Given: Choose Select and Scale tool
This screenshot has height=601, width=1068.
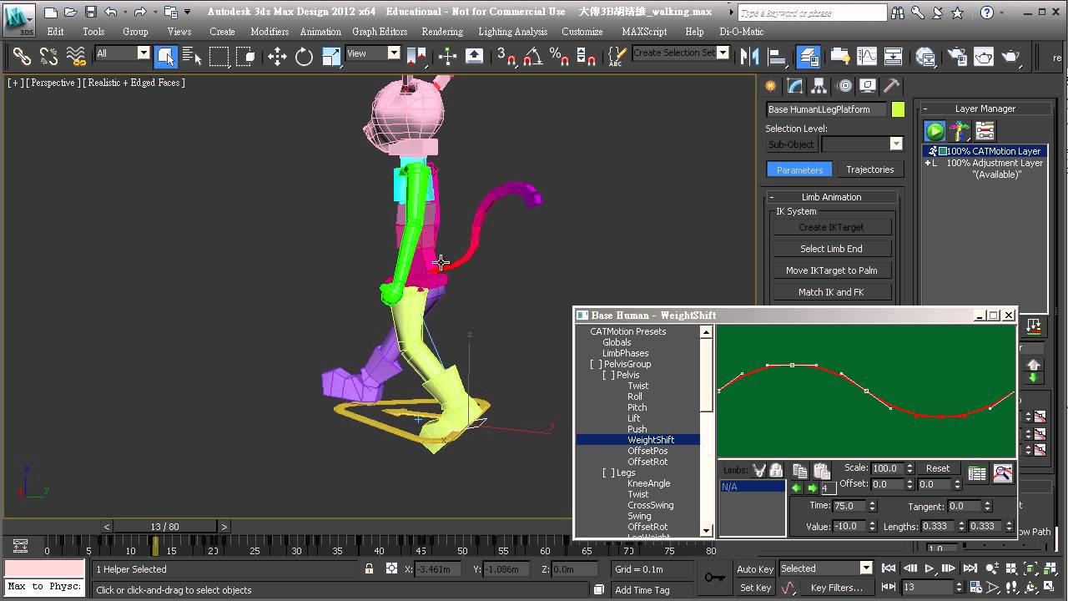Looking at the screenshot, I should click(331, 57).
